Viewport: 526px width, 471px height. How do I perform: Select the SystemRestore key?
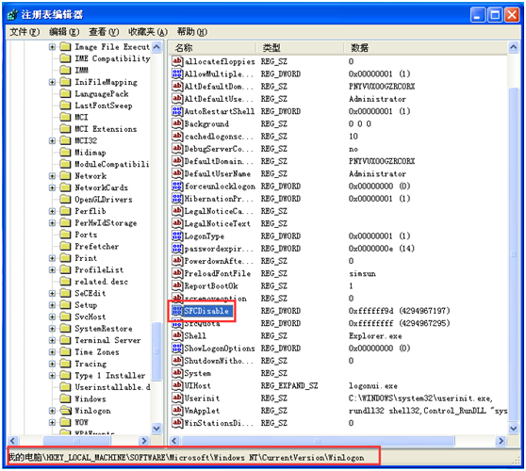pyautogui.click(x=104, y=328)
